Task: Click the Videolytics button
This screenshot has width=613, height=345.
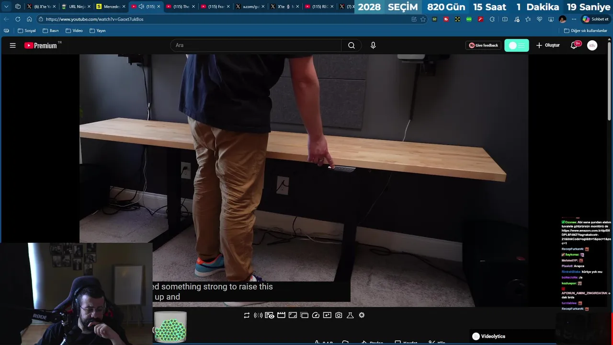Action: click(x=488, y=336)
